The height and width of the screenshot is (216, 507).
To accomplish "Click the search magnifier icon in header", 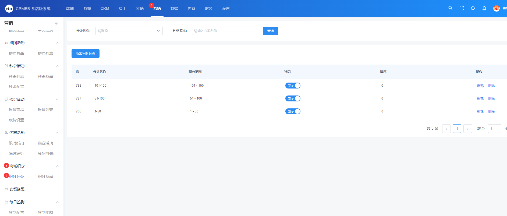I will 450,8.
